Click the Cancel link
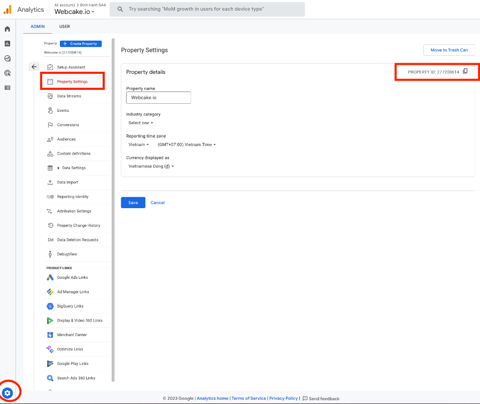 point(158,203)
